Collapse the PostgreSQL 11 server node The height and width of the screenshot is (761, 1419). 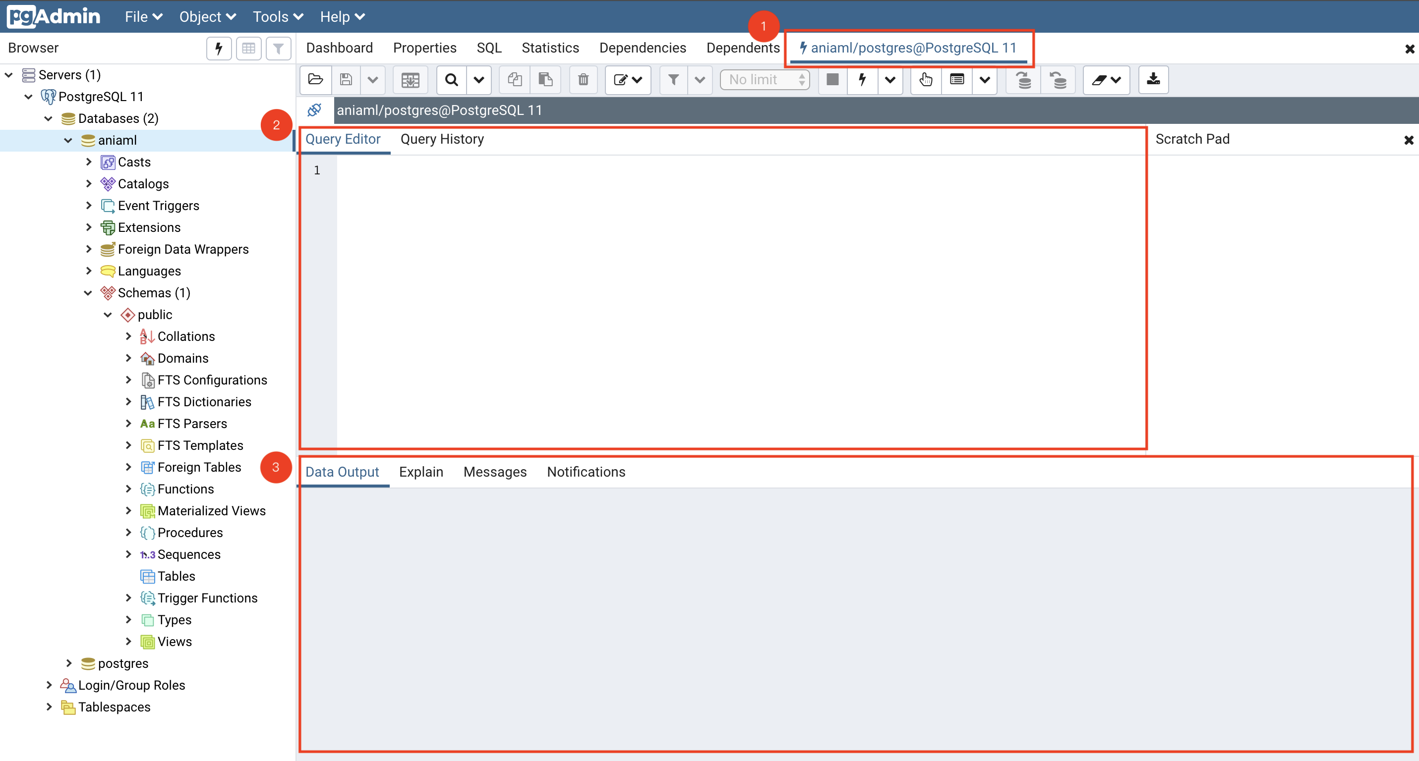point(29,96)
